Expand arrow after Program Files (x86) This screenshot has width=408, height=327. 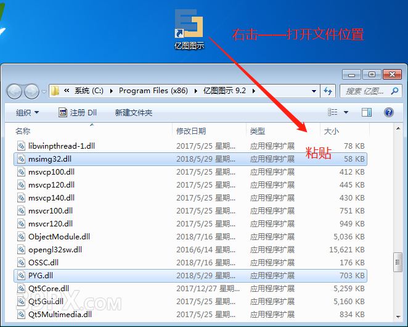pos(195,91)
